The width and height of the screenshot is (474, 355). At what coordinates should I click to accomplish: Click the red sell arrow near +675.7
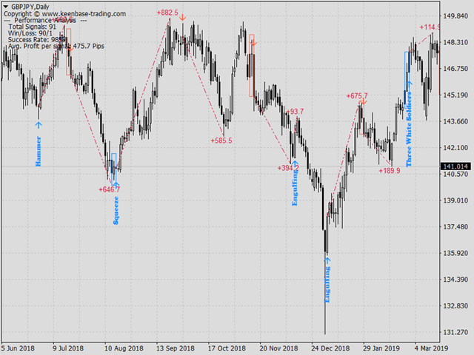click(x=364, y=101)
